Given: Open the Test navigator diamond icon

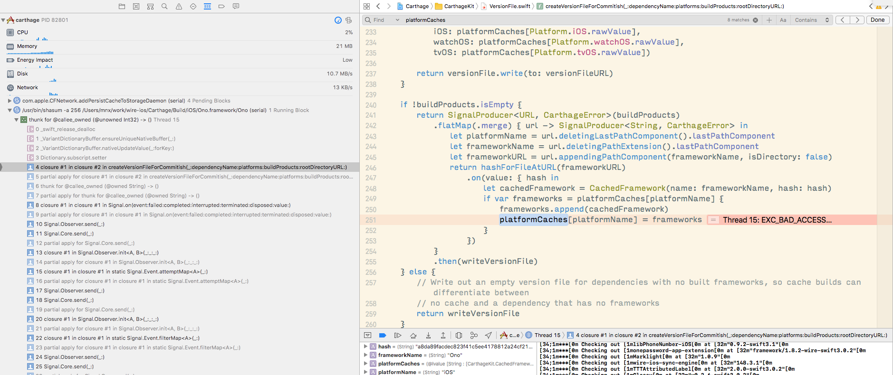Looking at the screenshot, I should (193, 6).
